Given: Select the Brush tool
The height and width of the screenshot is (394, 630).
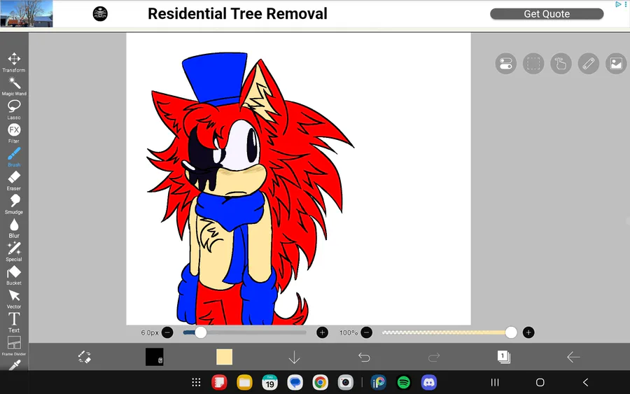Looking at the screenshot, I should click(14, 157).
